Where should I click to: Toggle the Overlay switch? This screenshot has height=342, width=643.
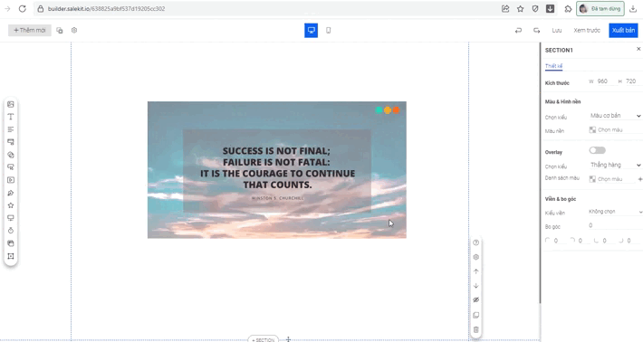coord(597,150)
